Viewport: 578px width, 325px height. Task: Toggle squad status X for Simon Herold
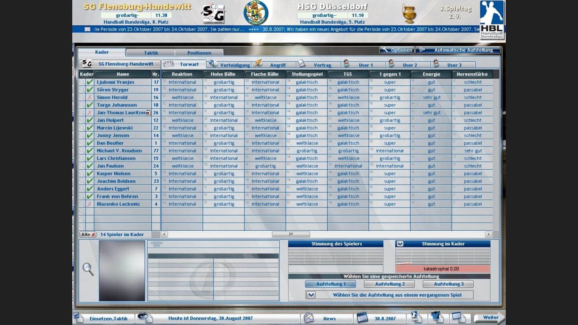click(90, 97)
